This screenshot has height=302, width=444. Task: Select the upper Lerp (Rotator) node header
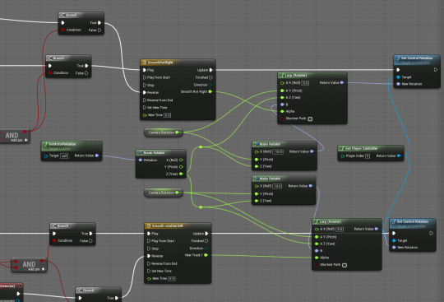312,76
